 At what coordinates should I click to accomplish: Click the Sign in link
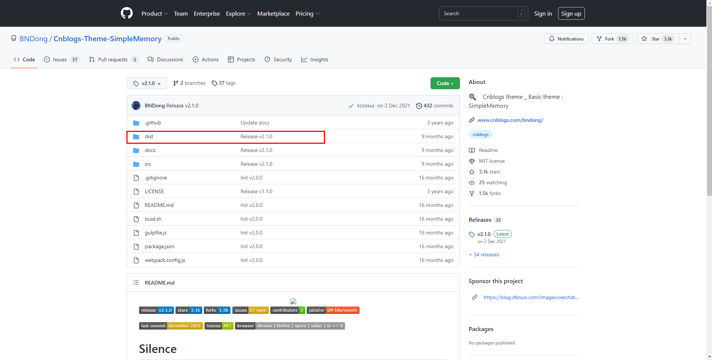[543, 13]
